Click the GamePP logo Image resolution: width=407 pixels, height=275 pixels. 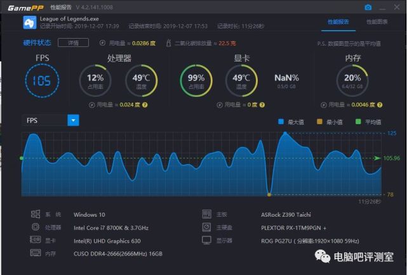click(25, 8)
